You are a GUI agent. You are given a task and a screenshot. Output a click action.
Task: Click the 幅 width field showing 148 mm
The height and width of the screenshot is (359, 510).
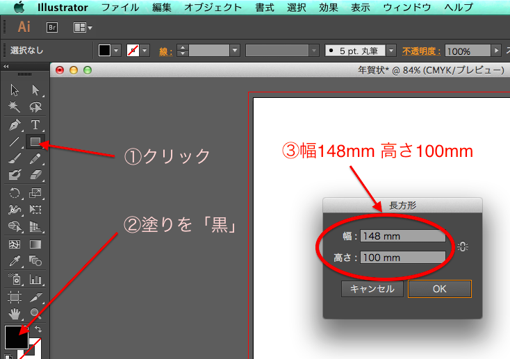point(403,236)
